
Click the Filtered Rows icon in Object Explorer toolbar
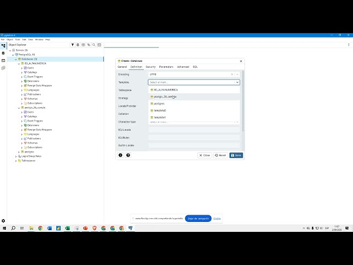89,45
